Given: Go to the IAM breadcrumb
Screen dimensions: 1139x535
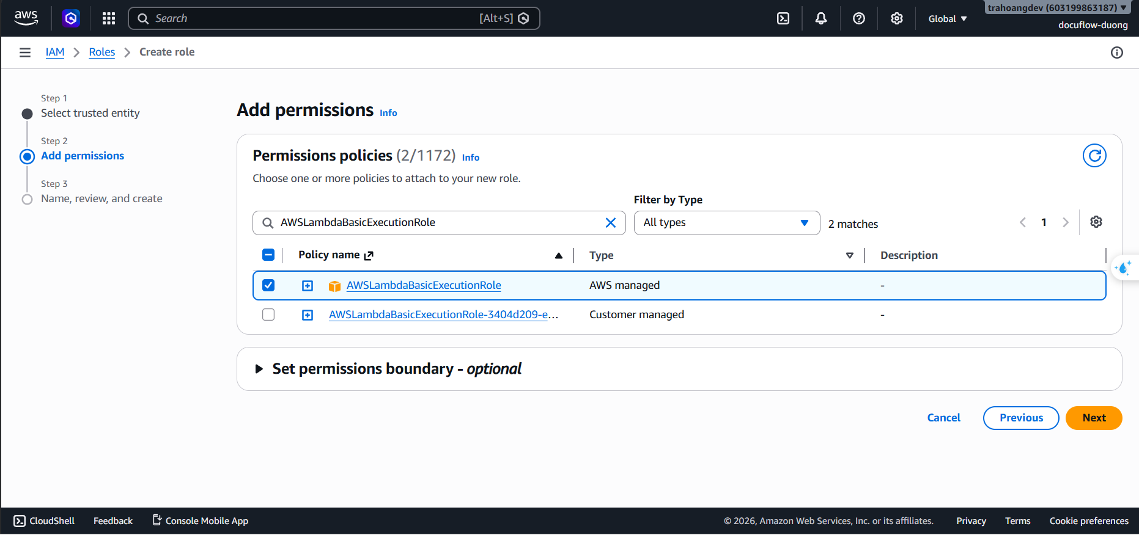Looking at the screenshot, I should pos(55,52).
